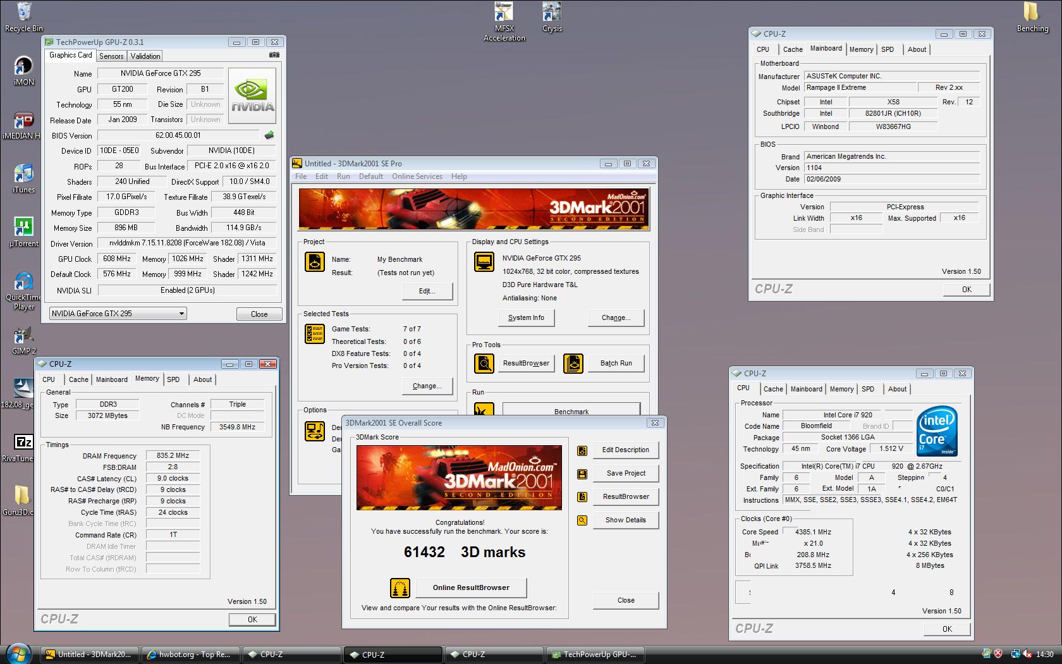Open the Cache tab in Memory CPU-Z window
Image resolution: width=1062 pixels, height=664 pixels.
[x=78, y=380]
